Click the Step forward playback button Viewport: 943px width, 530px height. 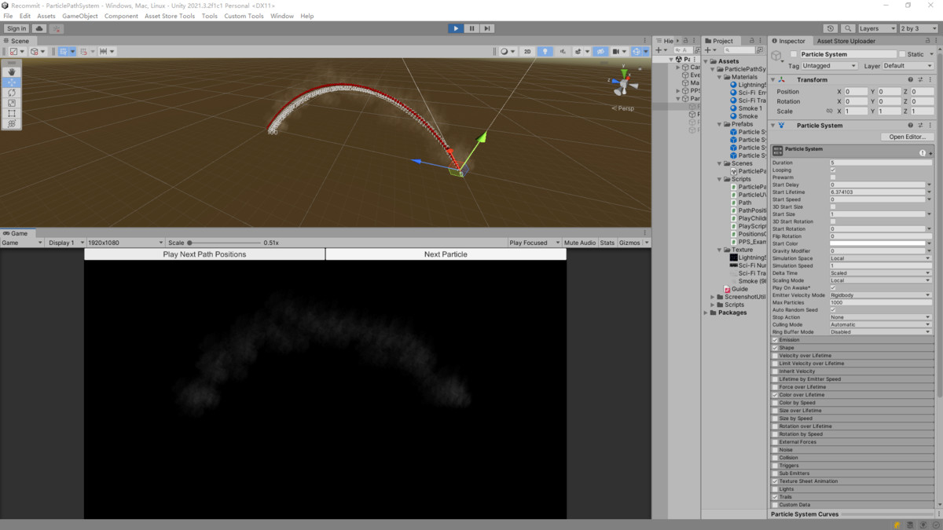(x=487, y=28)
